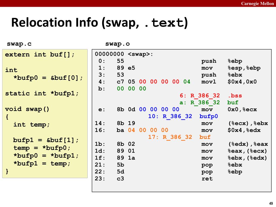Click the green bytes on line b:
The width and height of the screenshot is (276, 207).
click(132, 88)
